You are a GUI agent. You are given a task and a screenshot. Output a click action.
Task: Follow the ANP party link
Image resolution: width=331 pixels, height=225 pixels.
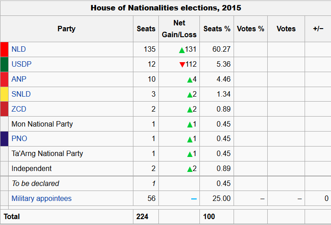point(19,79)
